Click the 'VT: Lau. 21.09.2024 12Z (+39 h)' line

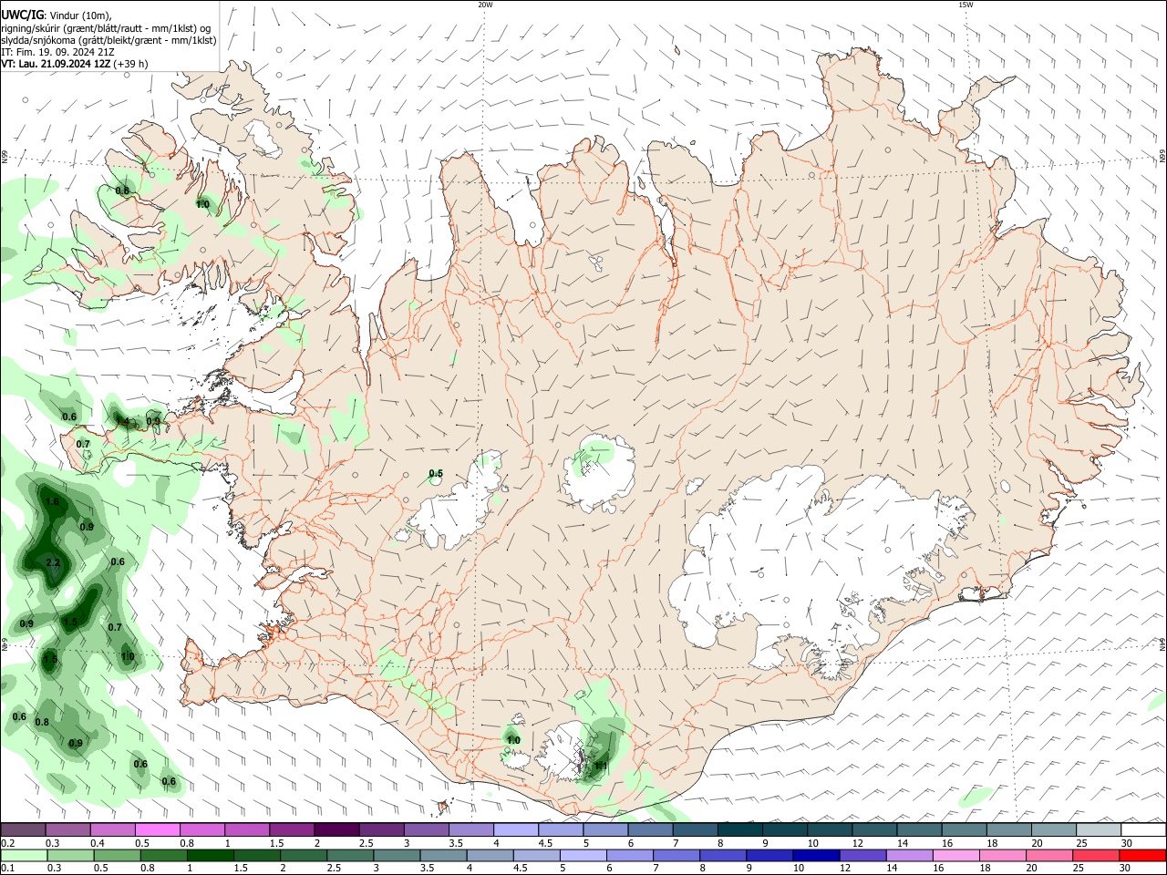(75, 64)
